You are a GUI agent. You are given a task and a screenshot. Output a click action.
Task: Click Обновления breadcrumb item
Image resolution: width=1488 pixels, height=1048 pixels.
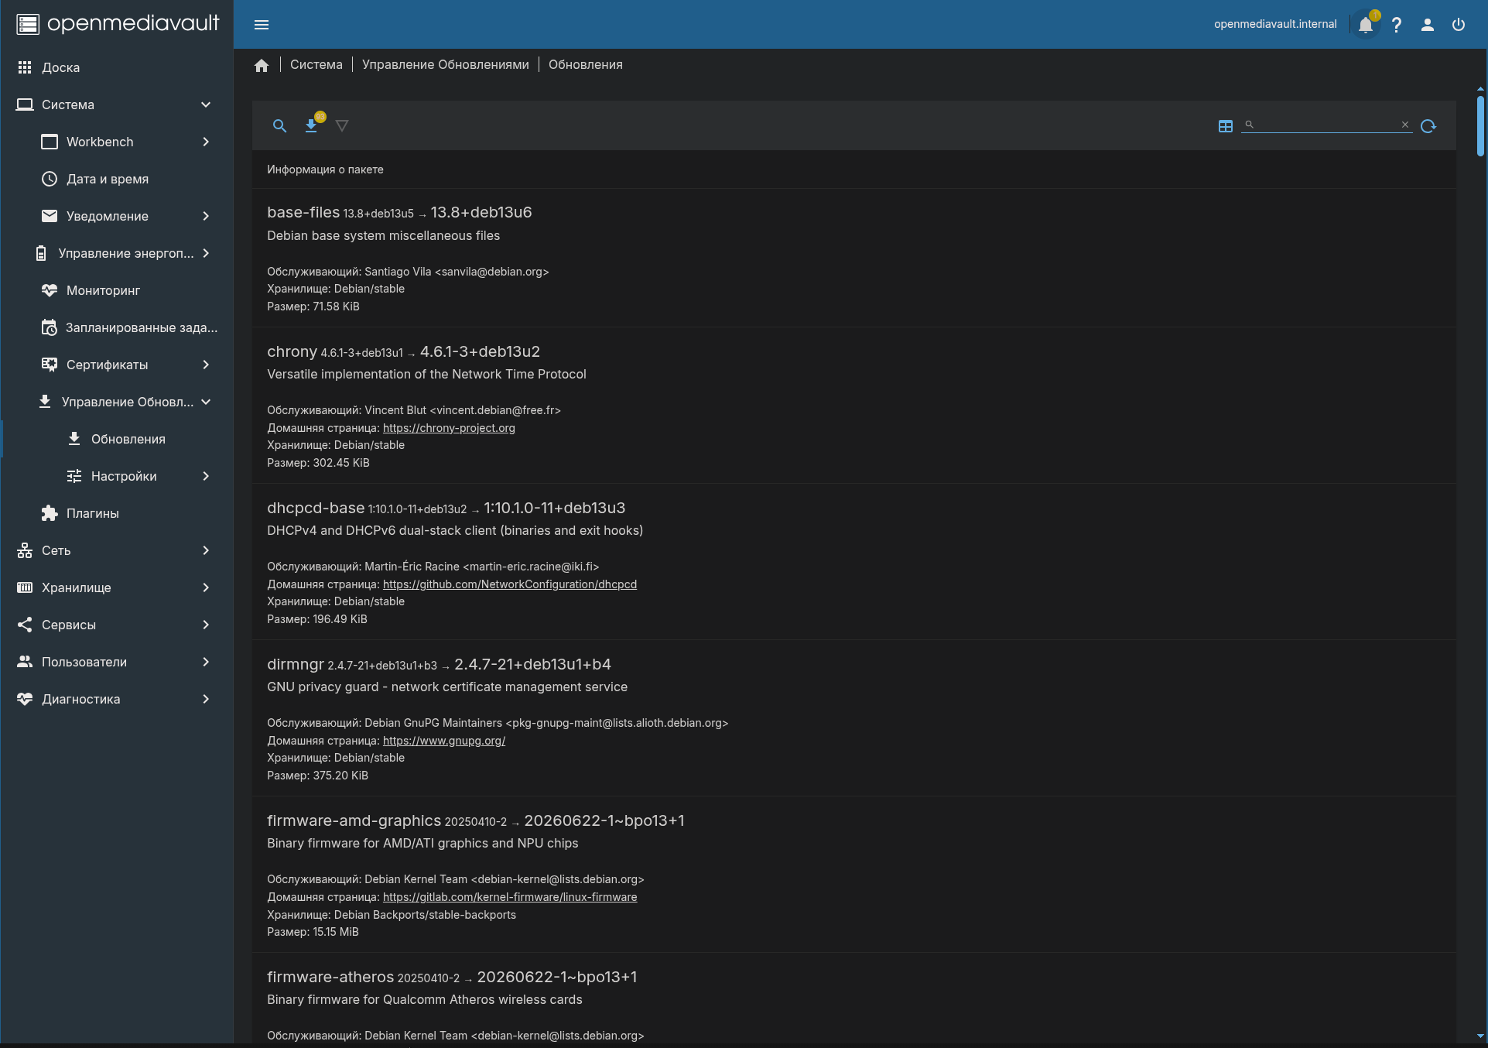coord(586,65)
